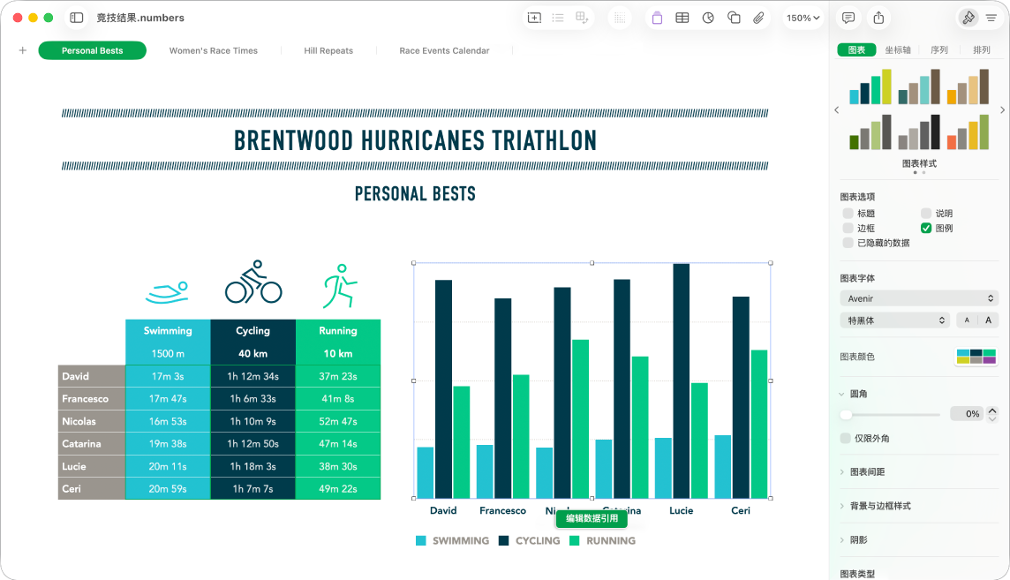This screenshot has height=580, width=1010.
Task: Expand the 阴影 section
Action: (842, 540)
